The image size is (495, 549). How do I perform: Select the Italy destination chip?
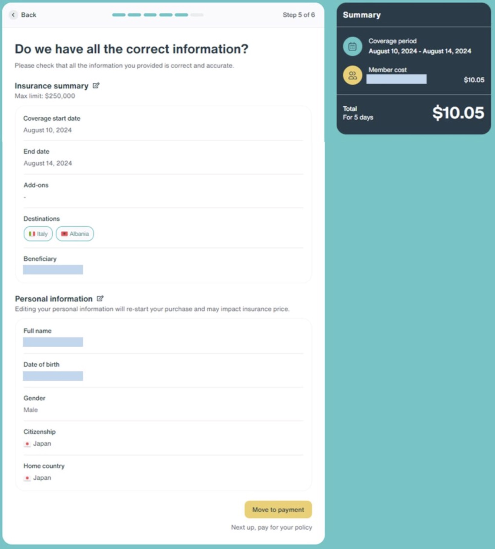[38, 234]
